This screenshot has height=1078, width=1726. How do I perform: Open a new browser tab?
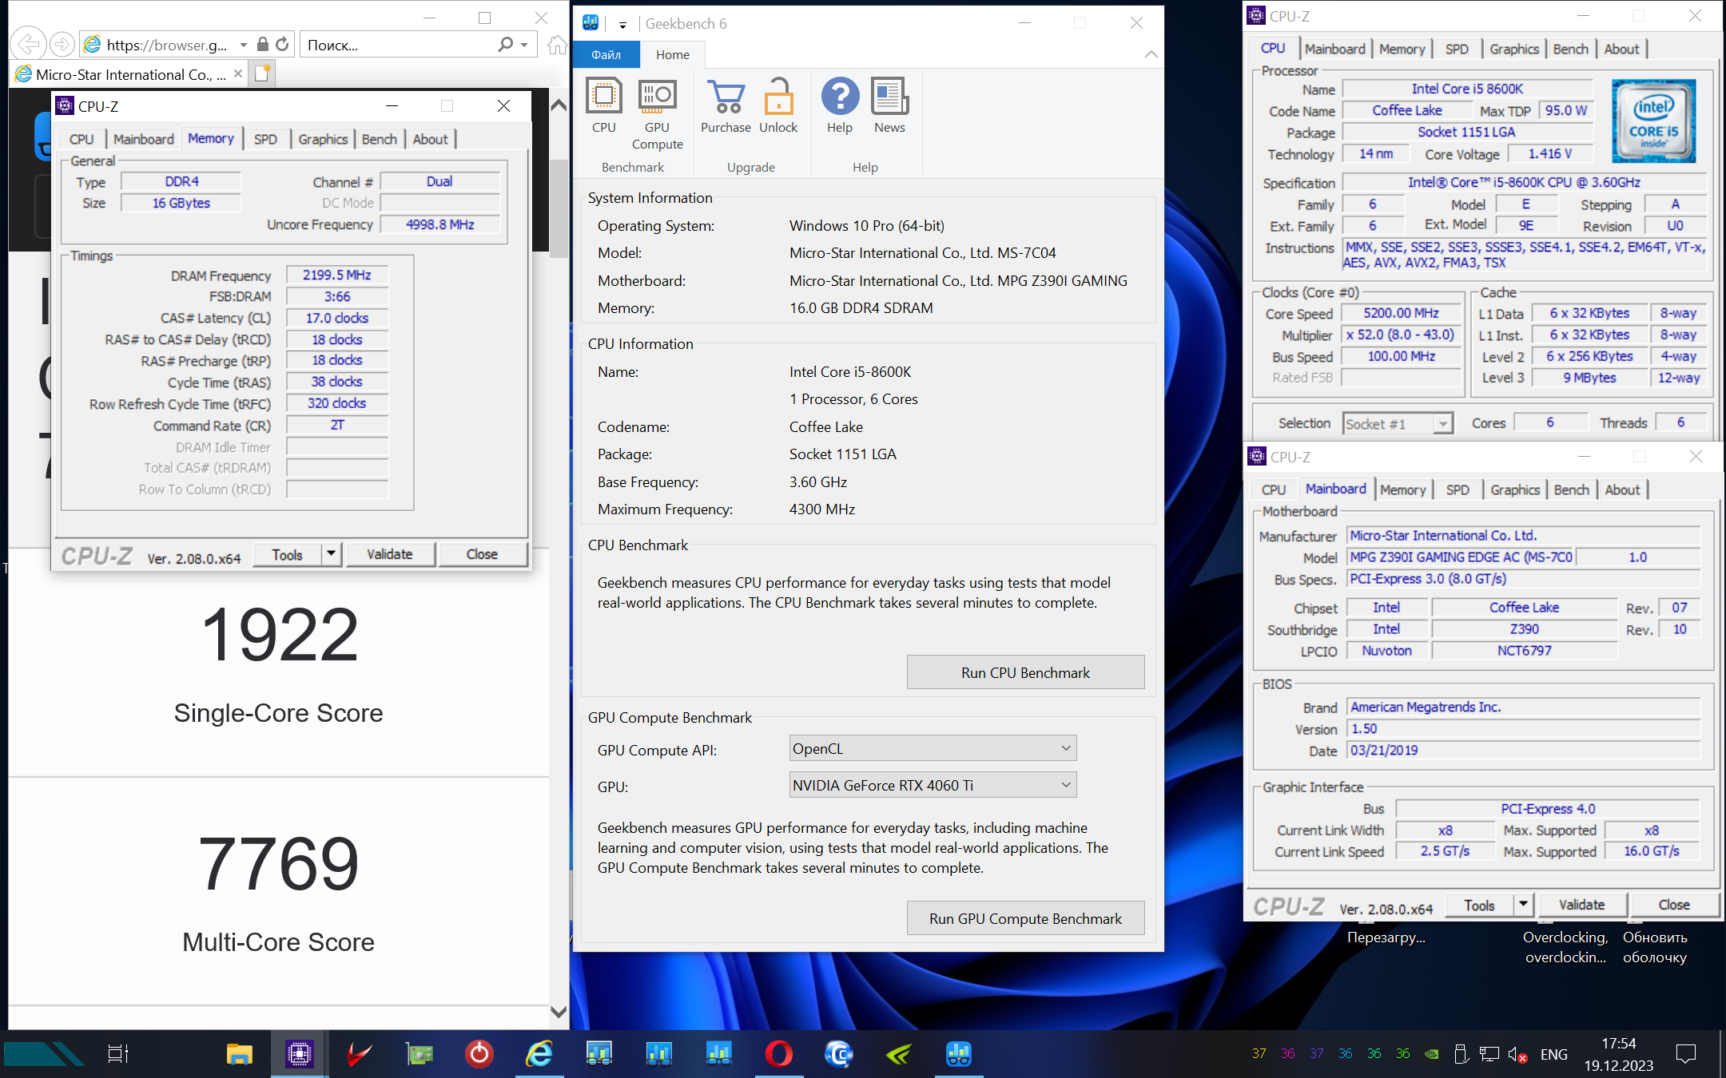click(x=263, y=73)
